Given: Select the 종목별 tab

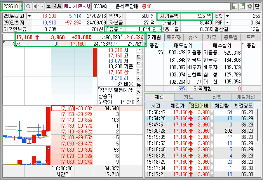Looking at the screenshot, I should [231, 37].
